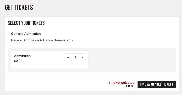This screenshot has width=182, height=95.
Task: Click the General Admission Advance Reservations description
Action: pos(42,40)
